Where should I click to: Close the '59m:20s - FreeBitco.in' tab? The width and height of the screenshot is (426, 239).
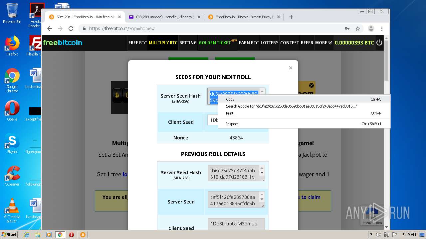point(119,17)
